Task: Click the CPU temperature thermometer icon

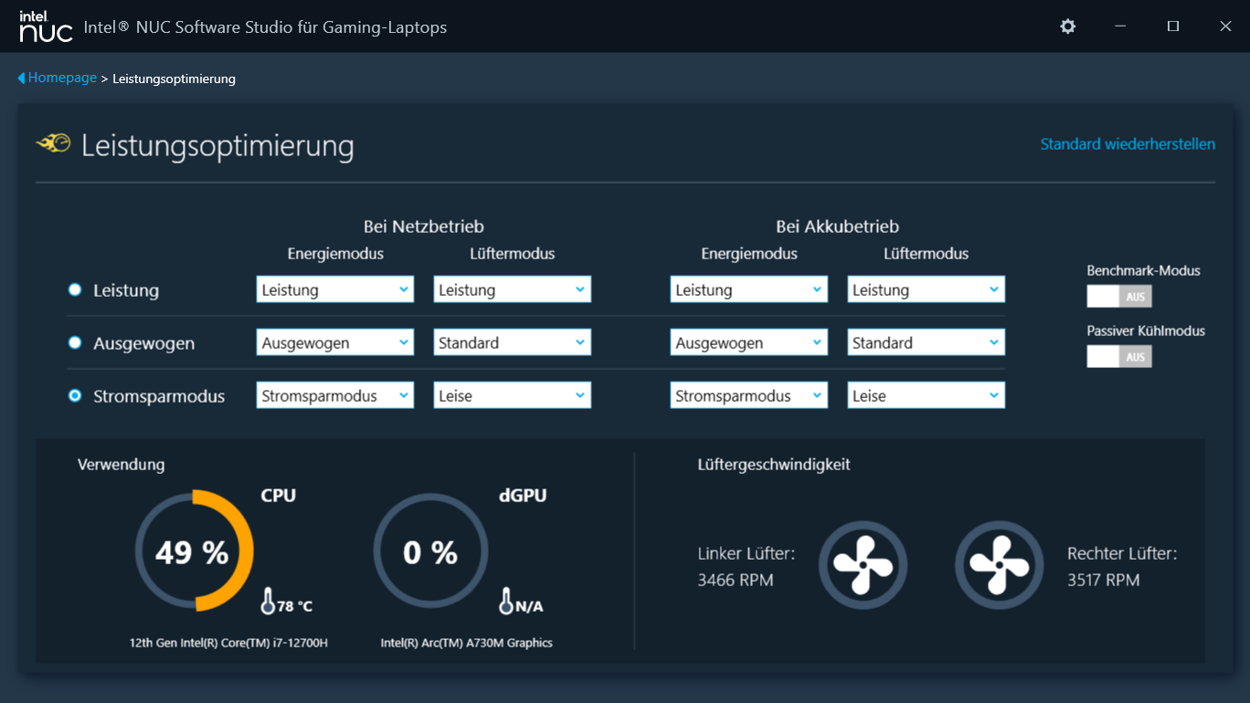Action: coord(268,601)
